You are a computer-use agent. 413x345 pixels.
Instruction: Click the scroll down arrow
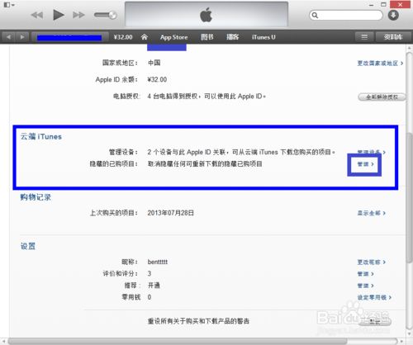click(410, 333)
